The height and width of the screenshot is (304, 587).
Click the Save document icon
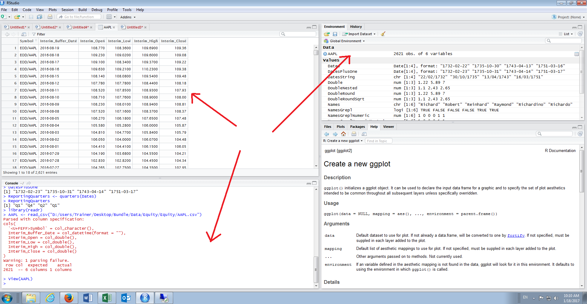click(31, 17)
